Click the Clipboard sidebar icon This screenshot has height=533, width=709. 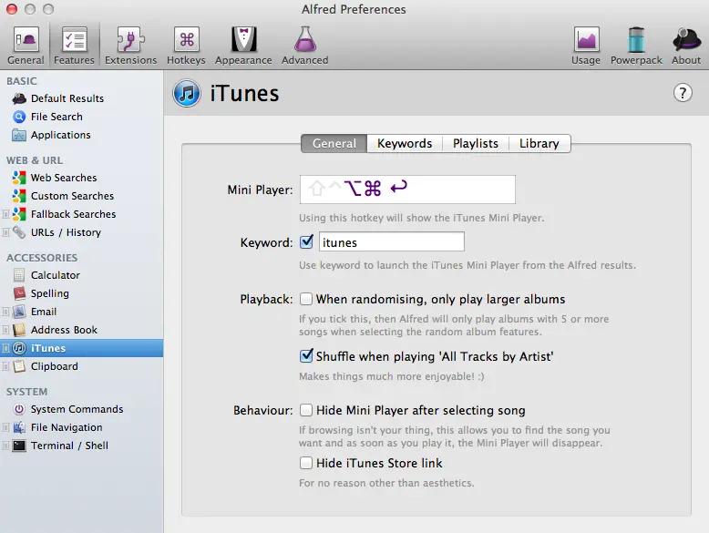point(19,366)
